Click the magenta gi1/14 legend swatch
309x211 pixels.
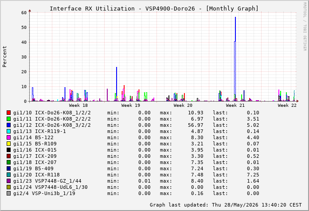(9, 137)
